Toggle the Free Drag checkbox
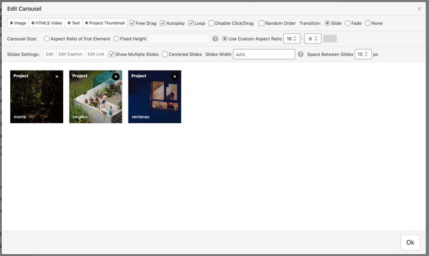429x256 pixels. (x=132, y=23)
